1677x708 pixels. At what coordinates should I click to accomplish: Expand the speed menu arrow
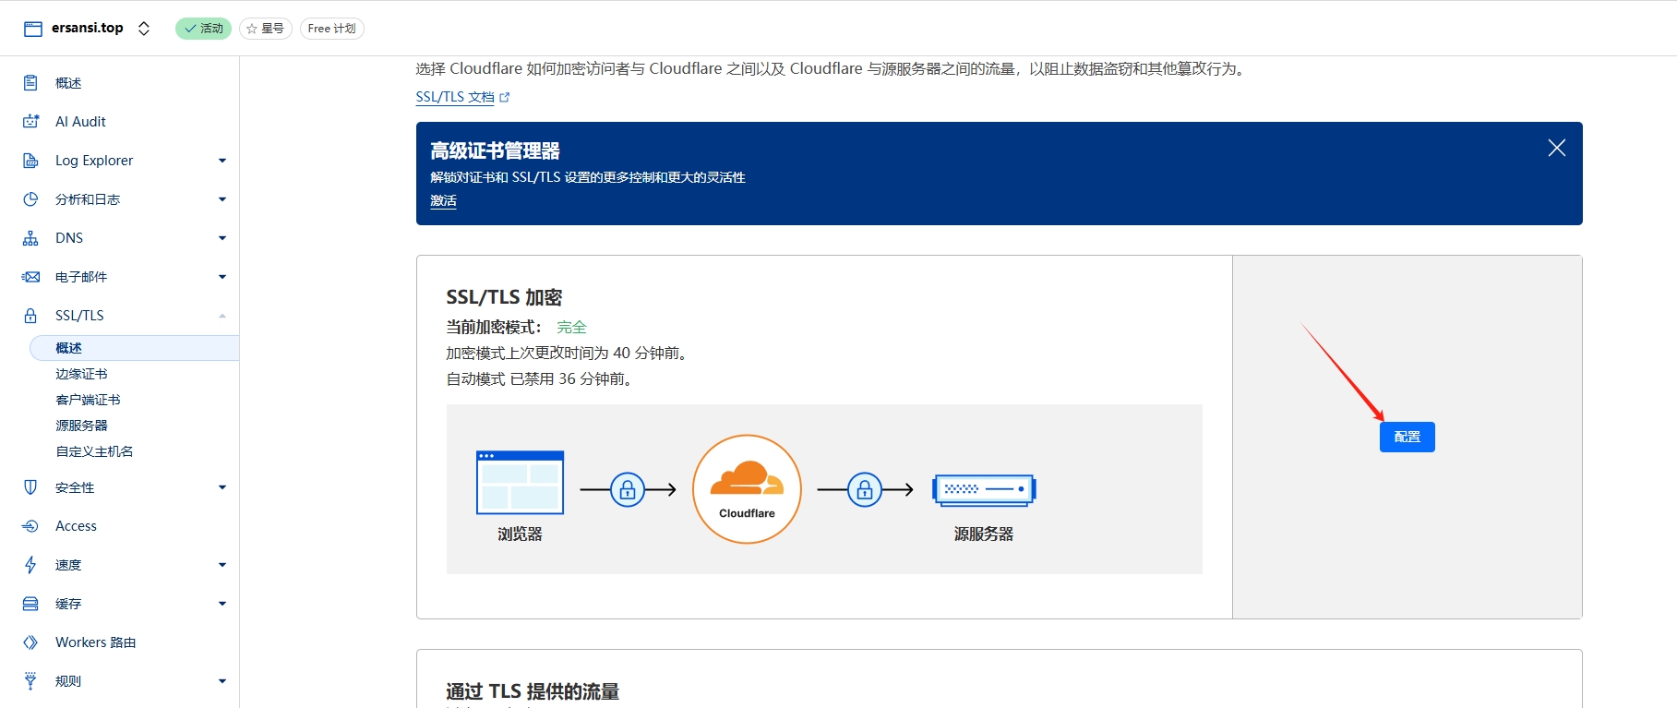[x=222, y=565]
